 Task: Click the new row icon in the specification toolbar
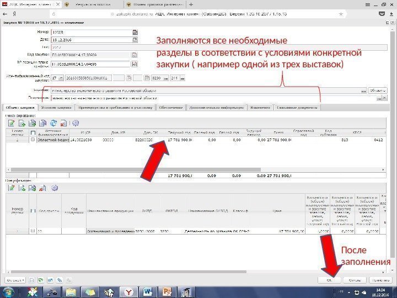point(22,188)
